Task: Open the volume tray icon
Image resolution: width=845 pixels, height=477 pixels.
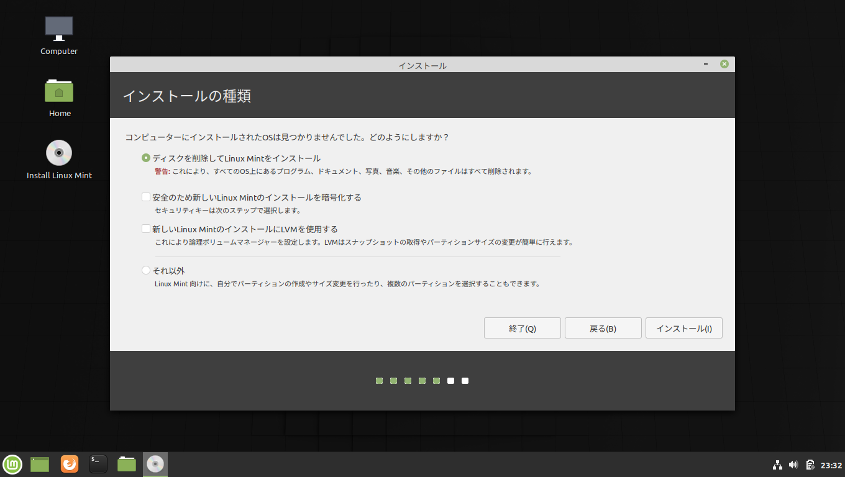Action: tap(793, 465)
